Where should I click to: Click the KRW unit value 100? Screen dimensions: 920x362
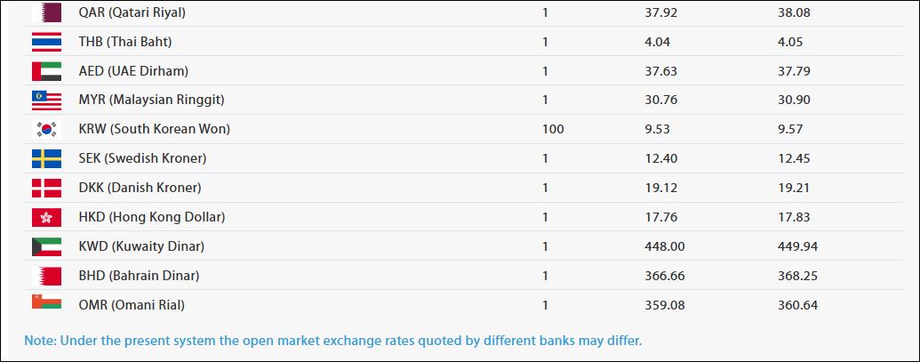(x=553, y=129)
